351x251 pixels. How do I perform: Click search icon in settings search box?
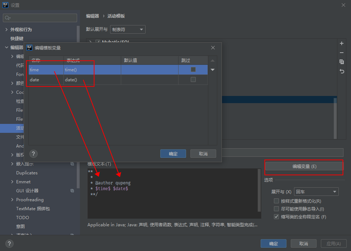(8, 18)
